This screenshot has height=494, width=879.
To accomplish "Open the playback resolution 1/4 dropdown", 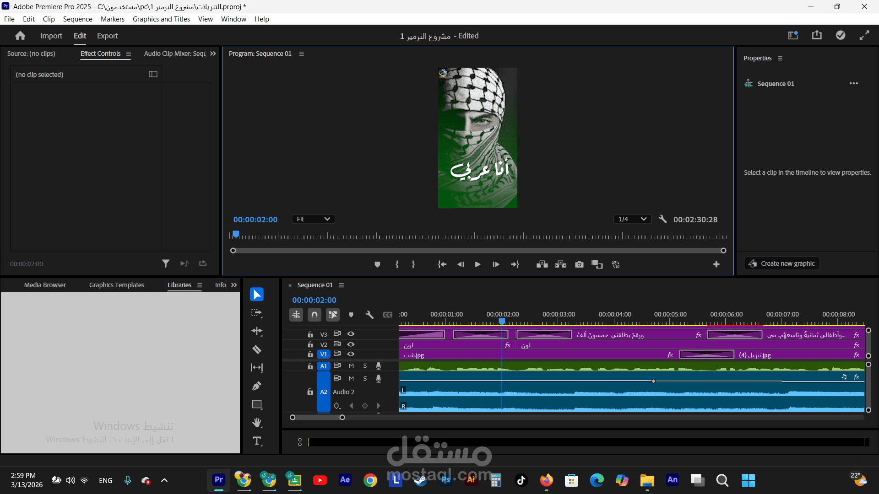I will 632,219.
